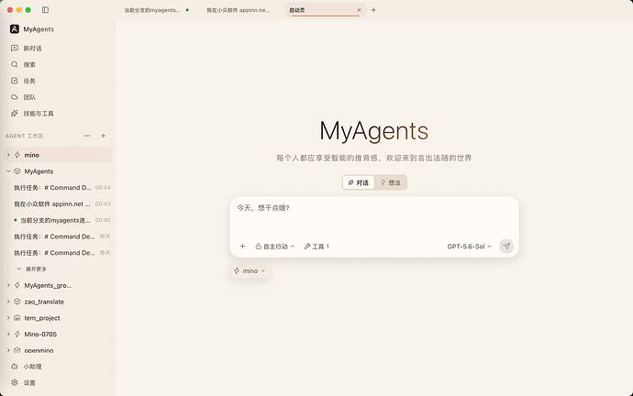The height and width of the screenshot is (396, 633).
Task: Open the GPT-5.6-Sol model dropdown
Action: [469, 247]
